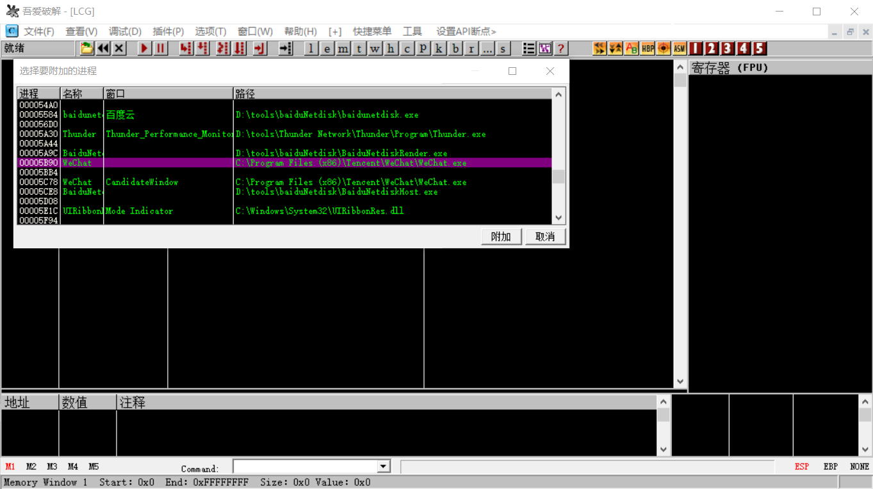Click the 取消 cancel button
The width and height of the screenshot is (873, 489).
tap(545, 237)
